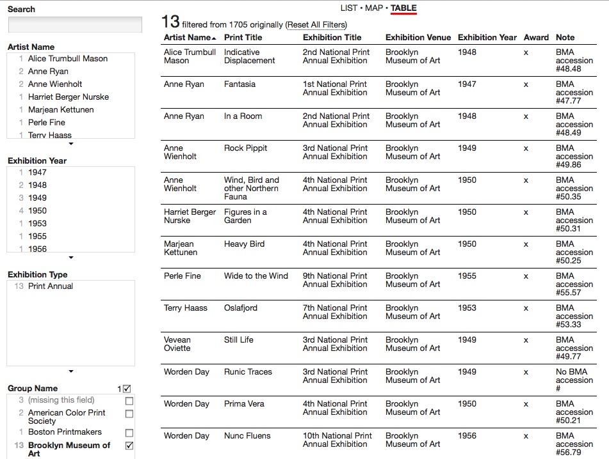Screen dimensions: 609x459
Task: Click the Runic Traces print title
Action: [248, 372]
